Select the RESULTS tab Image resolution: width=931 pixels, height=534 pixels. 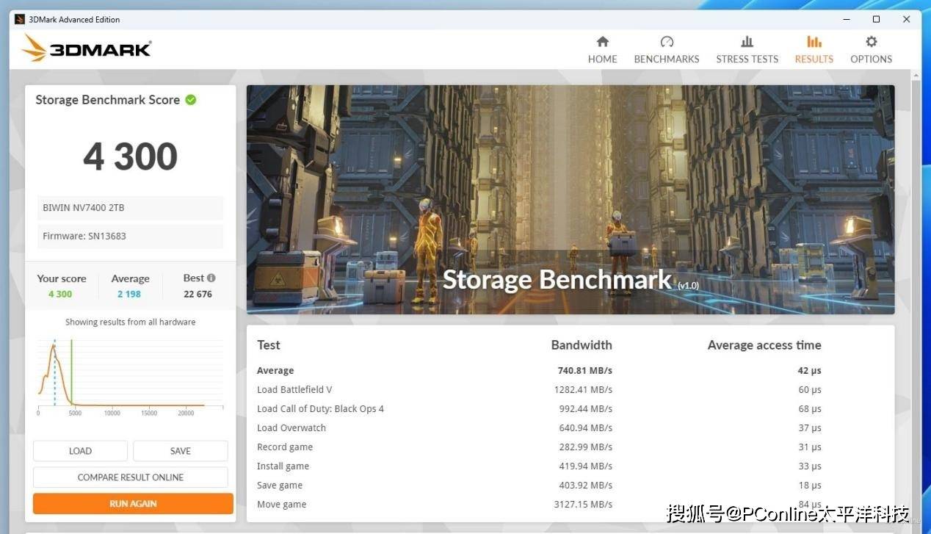pyautogui.click(x=814, y=50)
